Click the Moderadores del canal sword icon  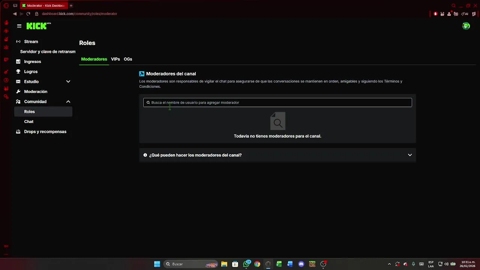pos(142,74)
